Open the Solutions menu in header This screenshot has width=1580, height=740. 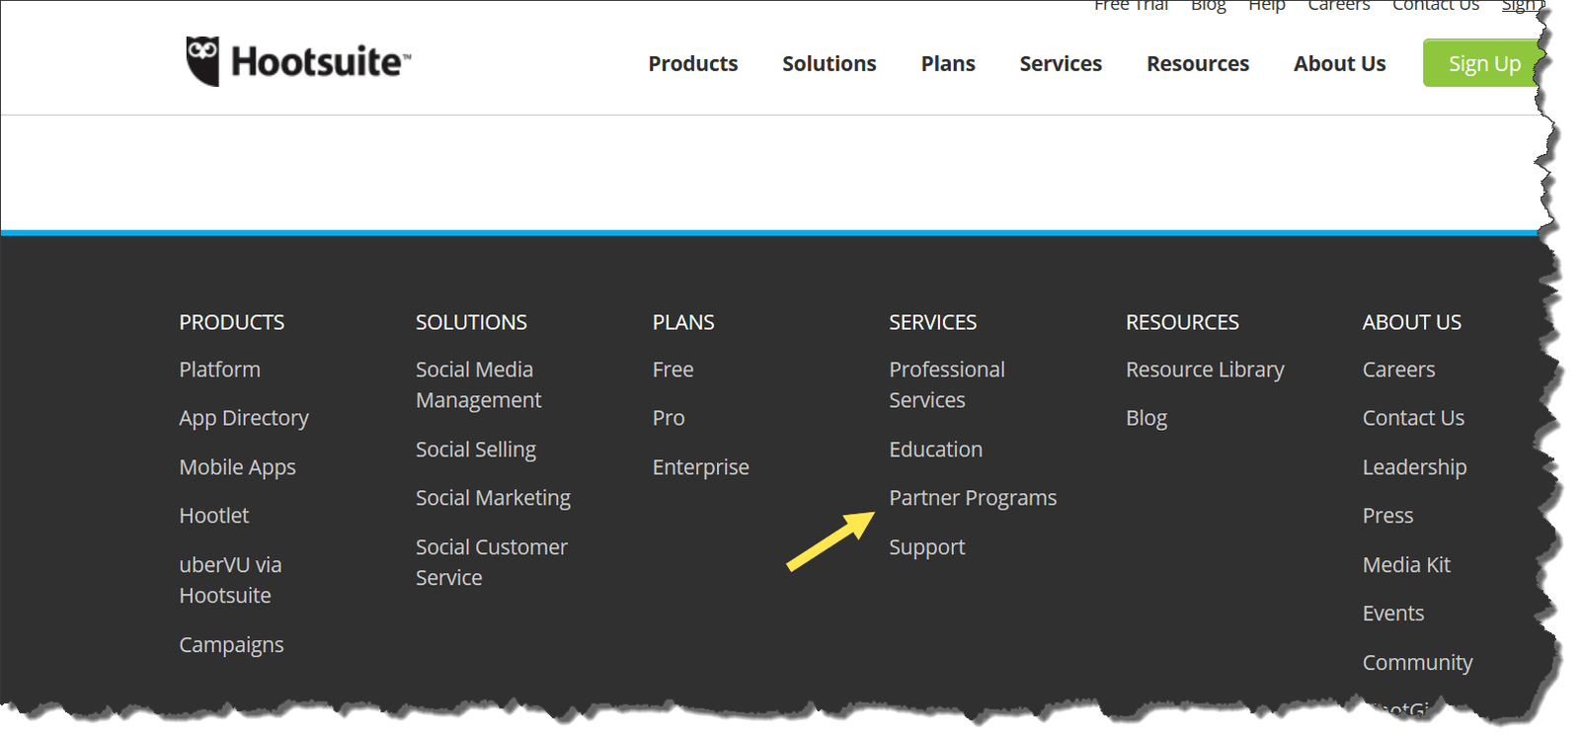tap(829, 63)
